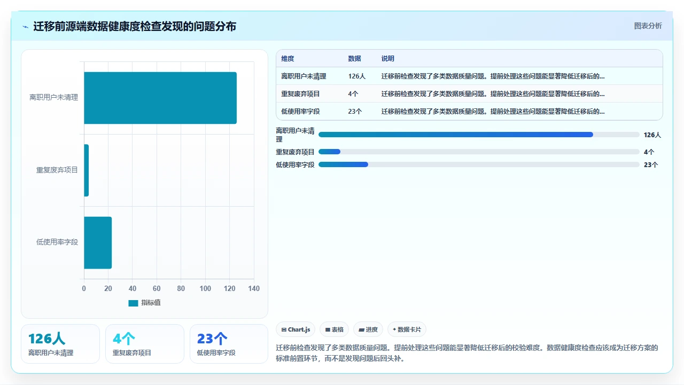Select the 数据卡片 tag chip
Image resolution: width=684 pixels, height=385 pixels.
(407, 329)
